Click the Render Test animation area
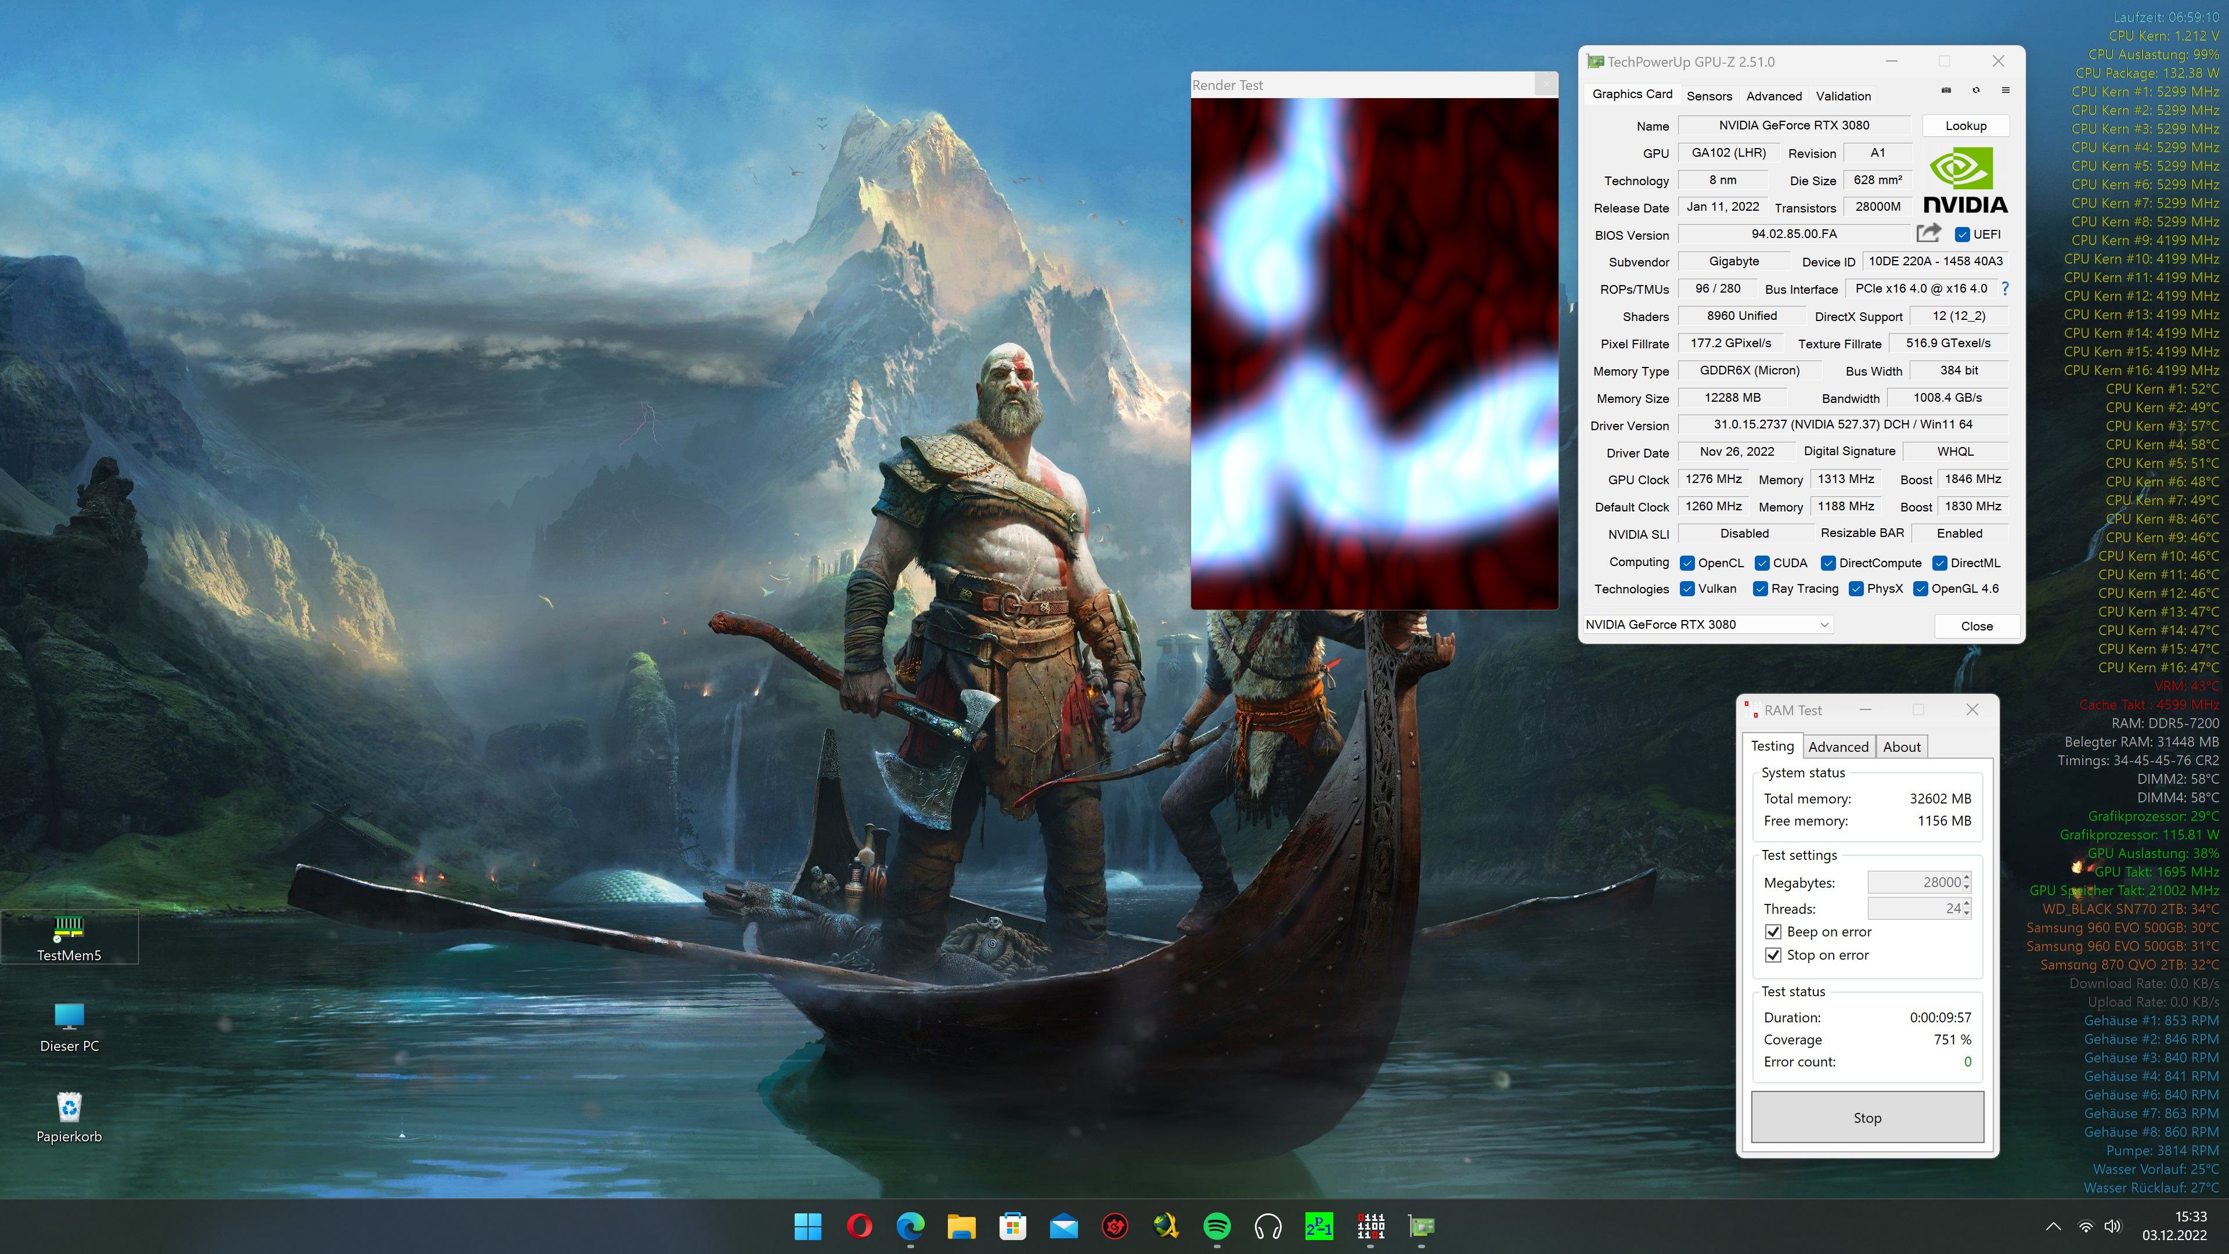The image size is (2229, 1254). [x=1374, y=353]
